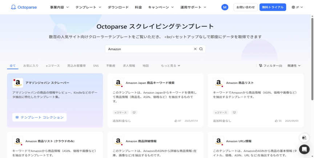
Task: Click thumbs-up on Amazon Japan 商品キーワード検索
Action: coord(176,121)
